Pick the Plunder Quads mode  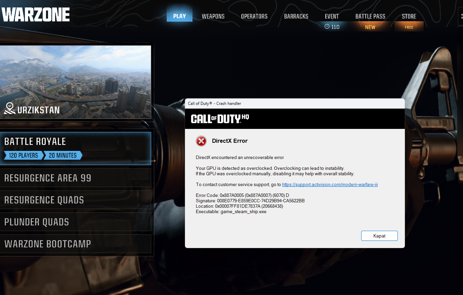pyautogui.click(x=75, y=222)
